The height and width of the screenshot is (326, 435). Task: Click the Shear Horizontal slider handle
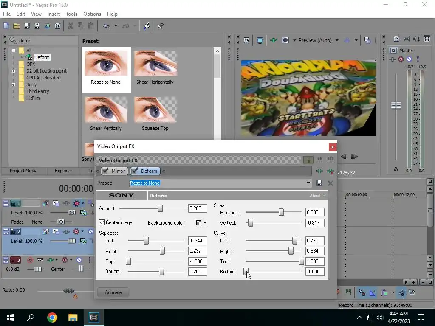click(281, 212)
